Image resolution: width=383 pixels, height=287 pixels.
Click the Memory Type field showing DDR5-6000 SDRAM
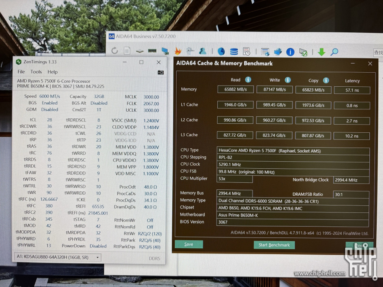click(293, 201)
